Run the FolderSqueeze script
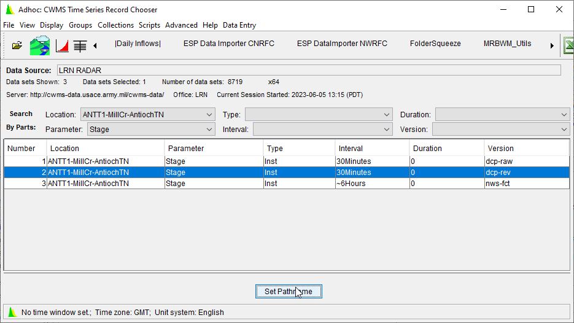 (x=435, y=44)
